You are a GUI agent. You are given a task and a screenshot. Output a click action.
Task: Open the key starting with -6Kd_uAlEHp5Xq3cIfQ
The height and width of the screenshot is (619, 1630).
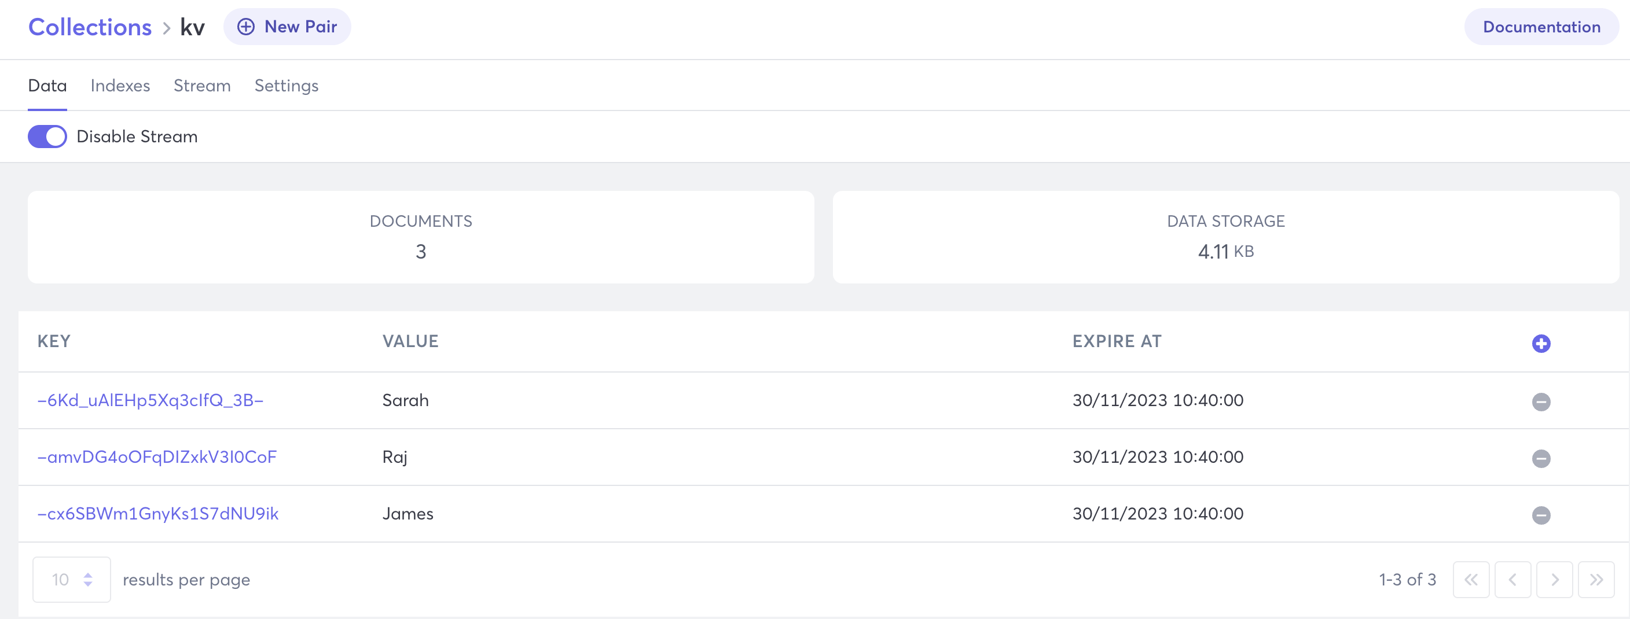150,400
